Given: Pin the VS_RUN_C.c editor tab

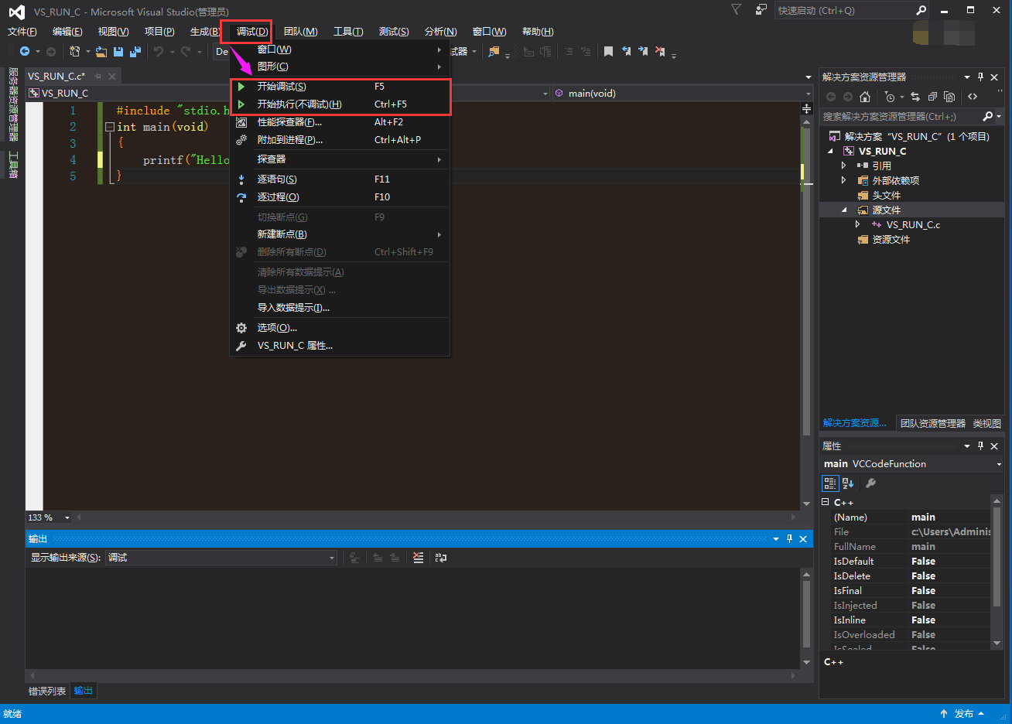Looking at the screenshot, I should pyautogui.click(x=97, y=76).
